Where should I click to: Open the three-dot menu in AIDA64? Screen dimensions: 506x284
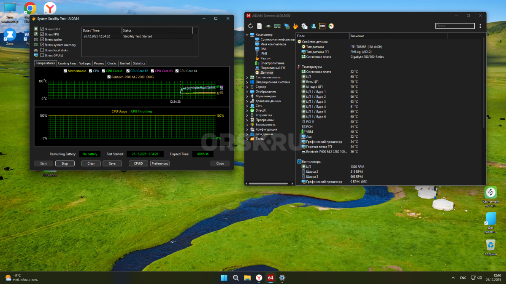point(480,26)
